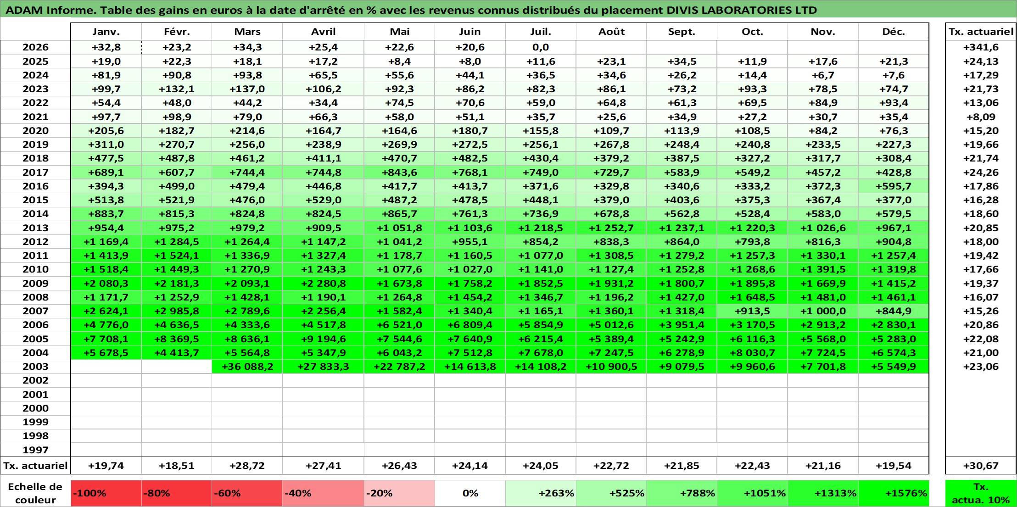Click the 'Oct.' column header
This screenshot has height=507, width=1017.
pos(752,32)
